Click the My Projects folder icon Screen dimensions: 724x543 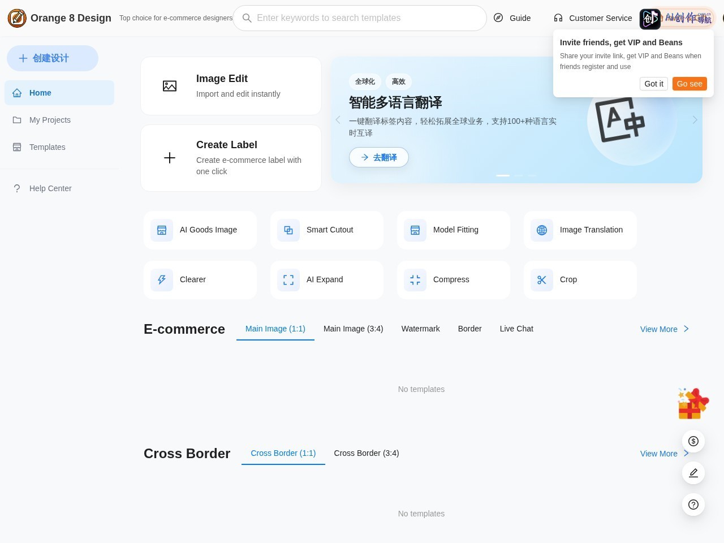click(x=17, y=120)
